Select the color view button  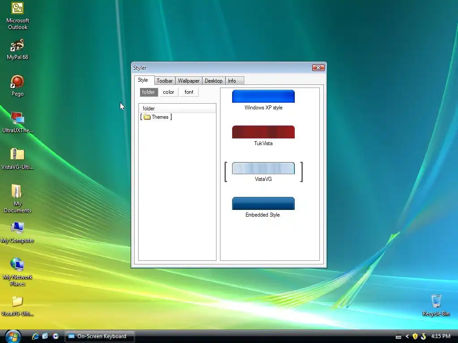[169, 92]
